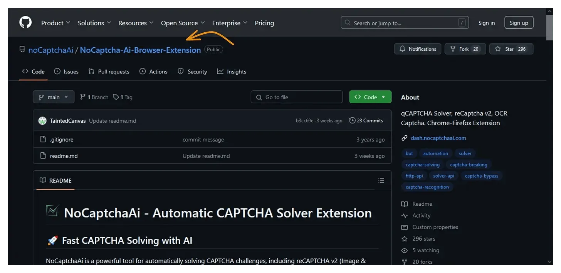Open the main branch dropdown
Screen dimensions: 561x273
[x=53, y=97]
